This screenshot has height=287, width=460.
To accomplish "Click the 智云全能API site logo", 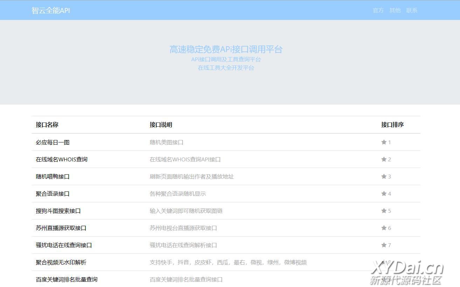I will coord(51,10).
